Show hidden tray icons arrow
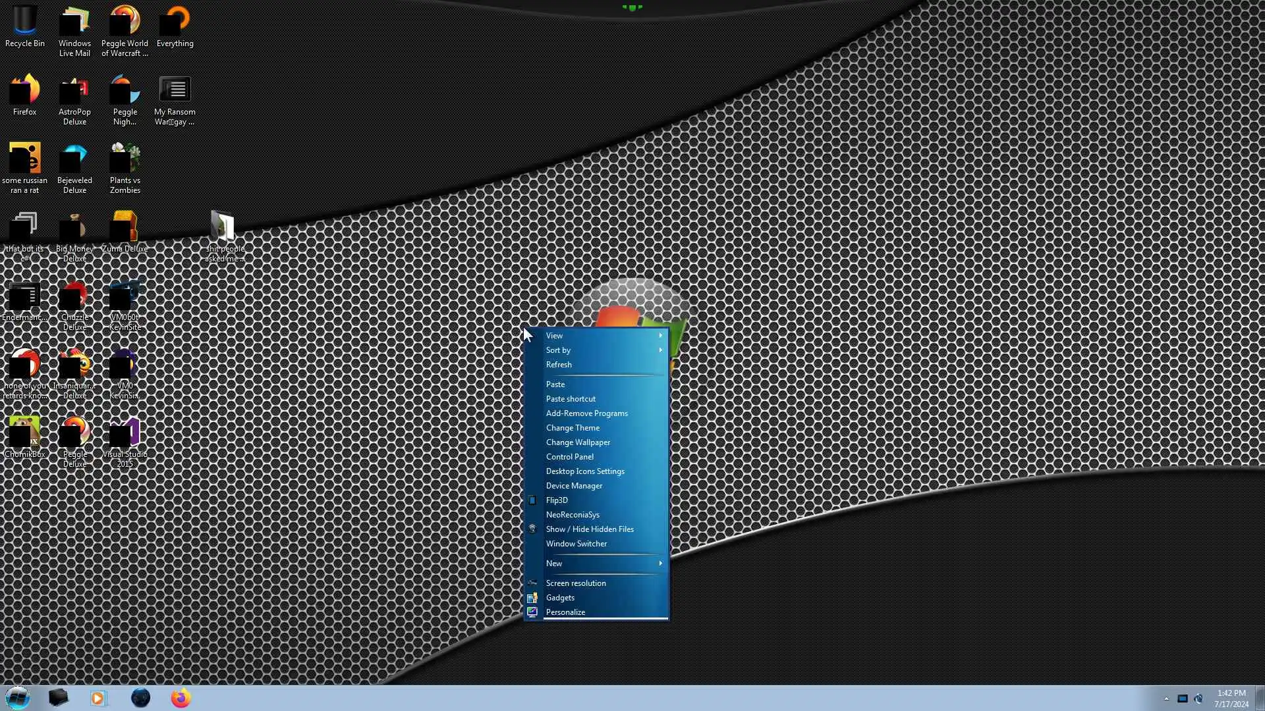This screenshot has height=711, width=1265. pyautogui.click(x=1166, y=698)
